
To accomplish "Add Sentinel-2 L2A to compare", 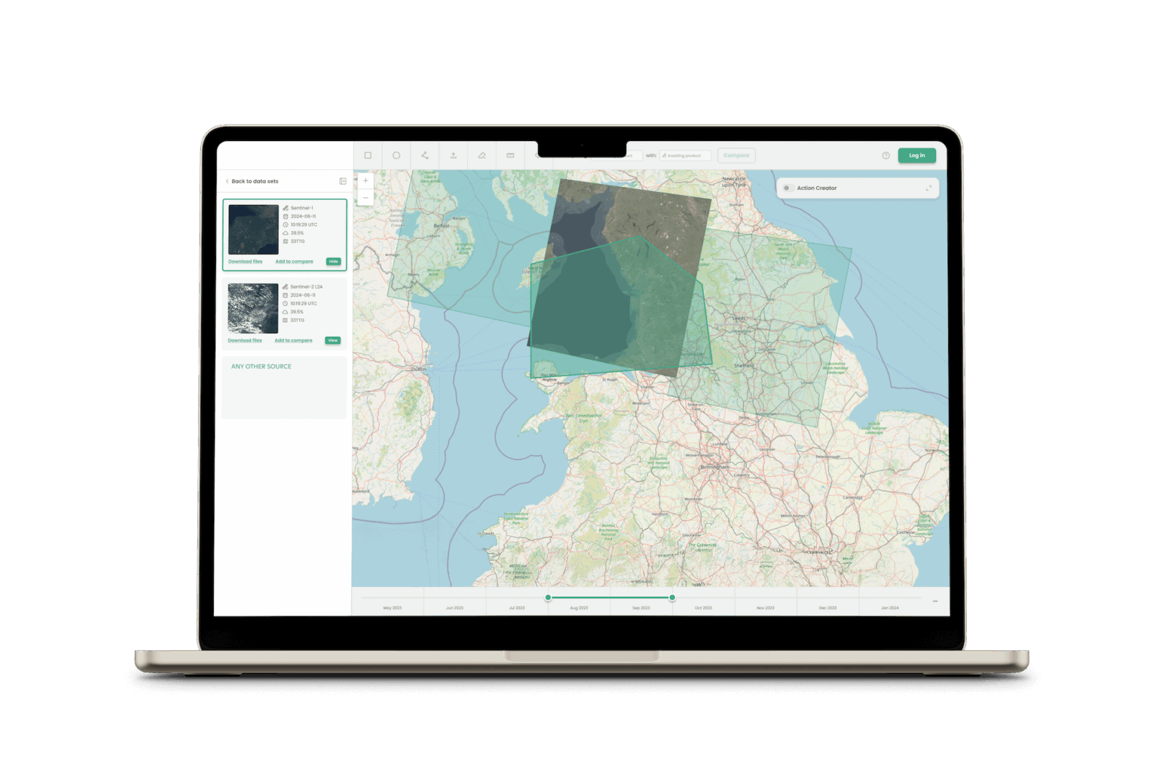I will (293, 340).
